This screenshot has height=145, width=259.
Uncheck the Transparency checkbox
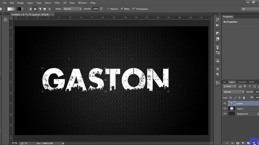click(134, 9)
